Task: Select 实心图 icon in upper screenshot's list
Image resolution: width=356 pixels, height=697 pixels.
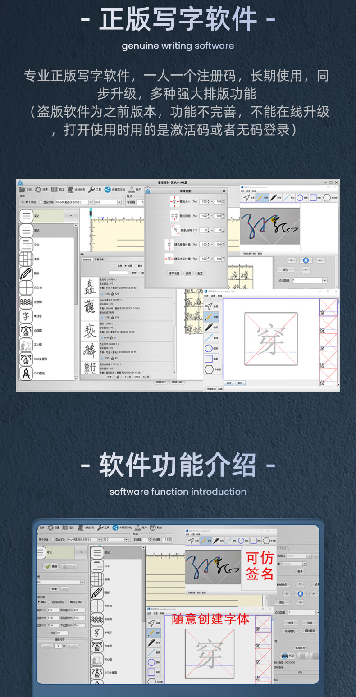Action: (26, 345)
